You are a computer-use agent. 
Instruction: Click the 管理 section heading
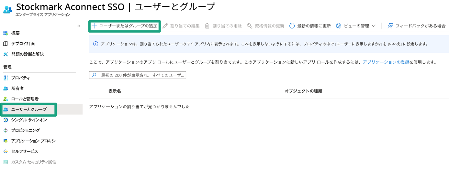[7, 67]
